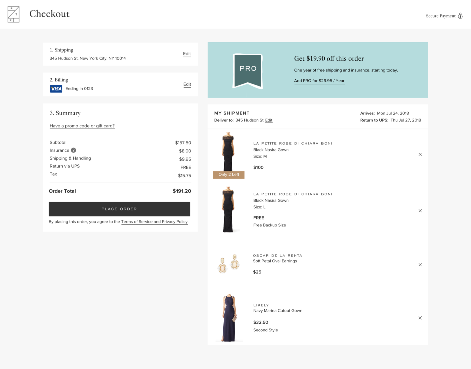Edit the Shipping address
This screenshot has height=369, width=471.
187,54
